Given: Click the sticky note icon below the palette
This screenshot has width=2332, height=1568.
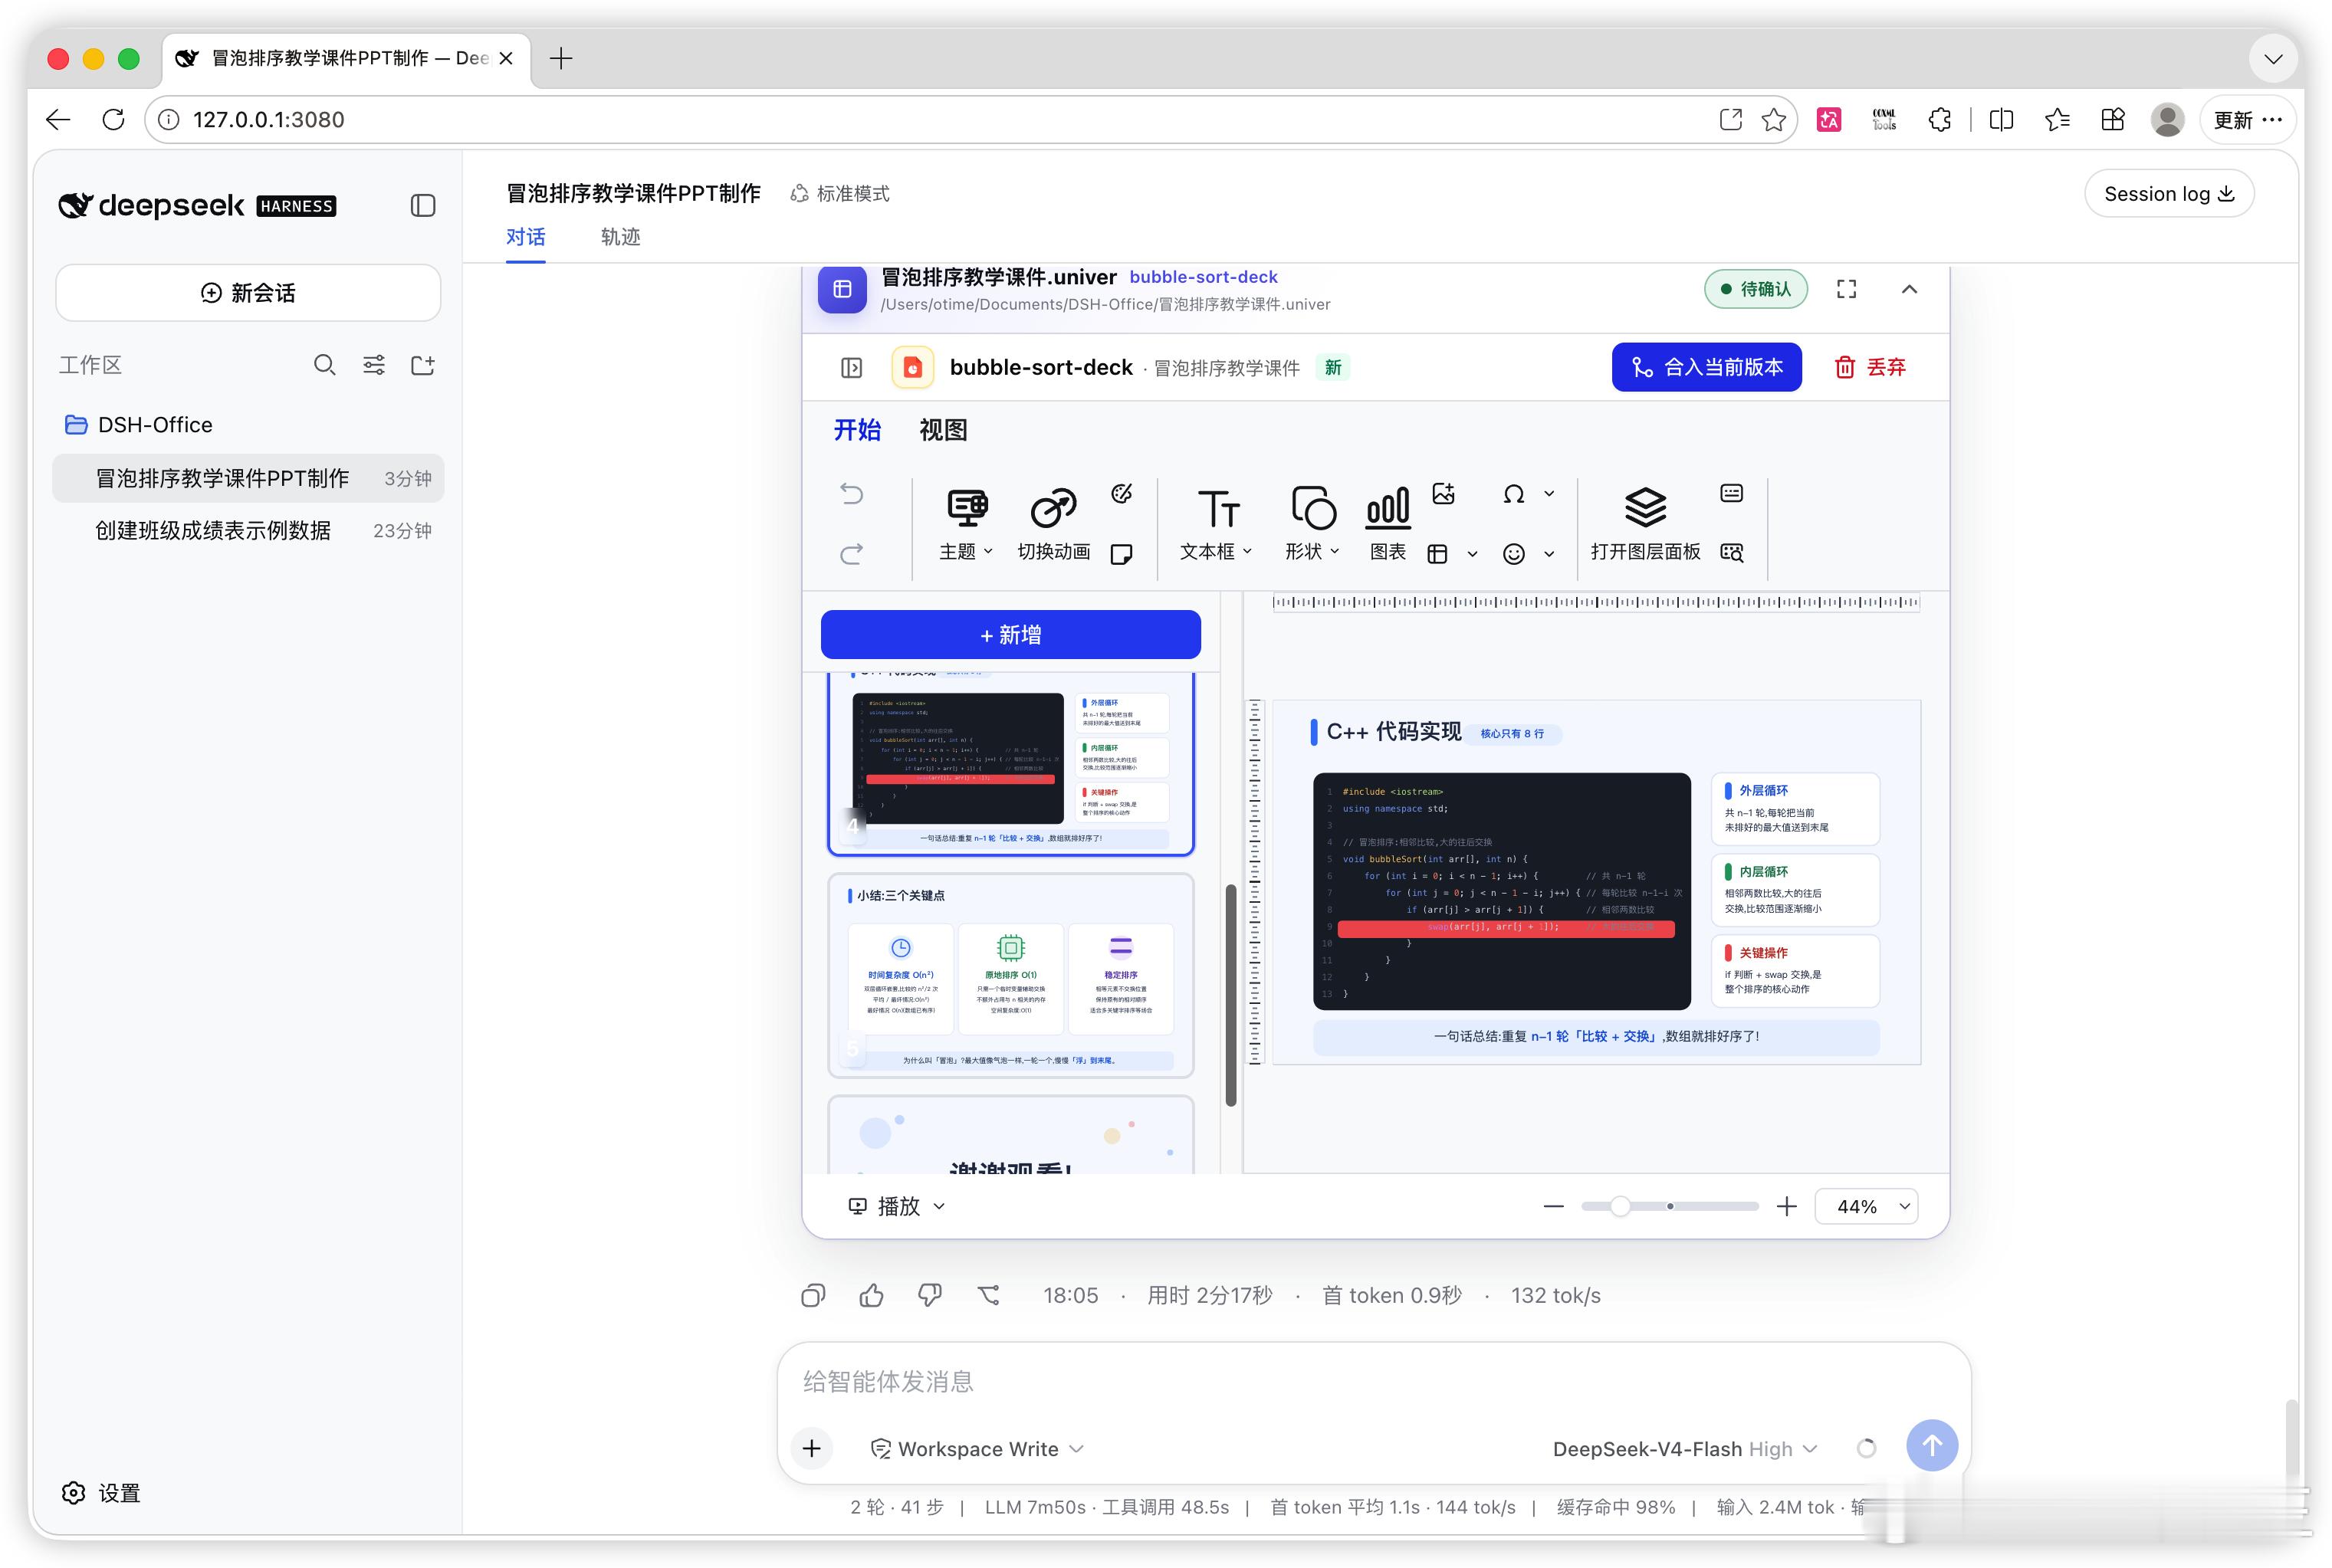Looking at the screenshot, I should (1121, 553).
